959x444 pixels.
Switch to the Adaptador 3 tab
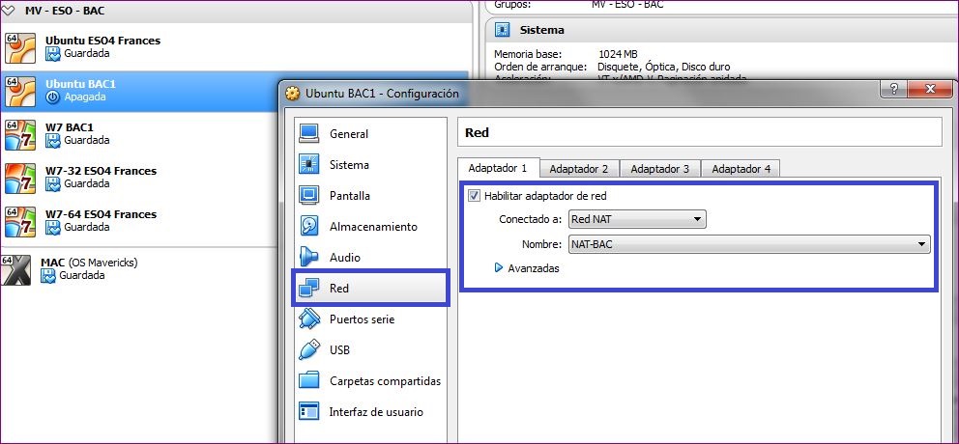(659, 169)
